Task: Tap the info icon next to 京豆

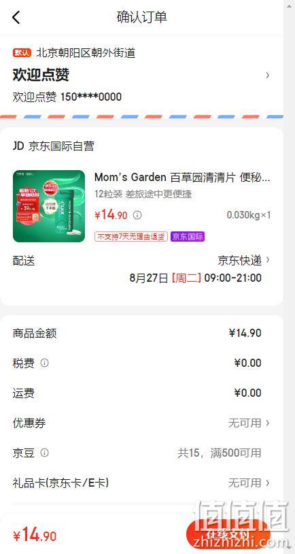Action: [x=44, y=453]
